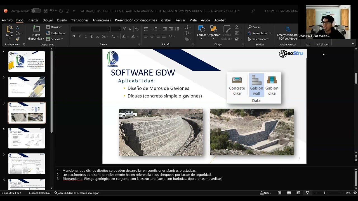This screenshot has width=358, height=201.
Task: Click the decrease indent icon
Action: [x=165, y=29]
